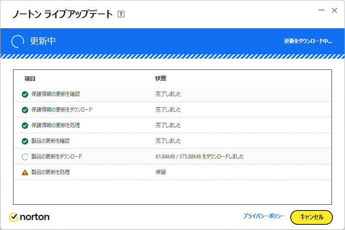This screenshot has height=230, width=345.
Task: Click checkmark icon beside 保護情報の更新を確認
Action: 25,95
